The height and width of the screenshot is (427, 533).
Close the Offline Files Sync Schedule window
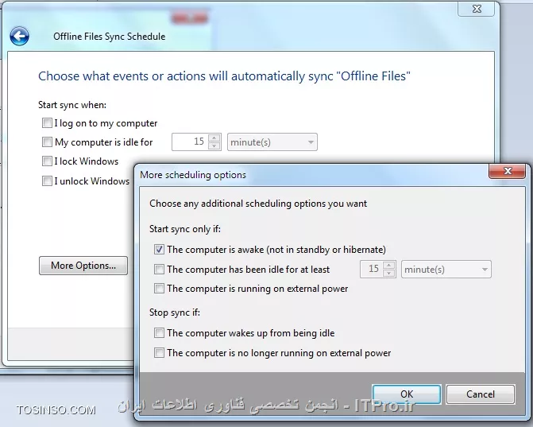[477, 10]
